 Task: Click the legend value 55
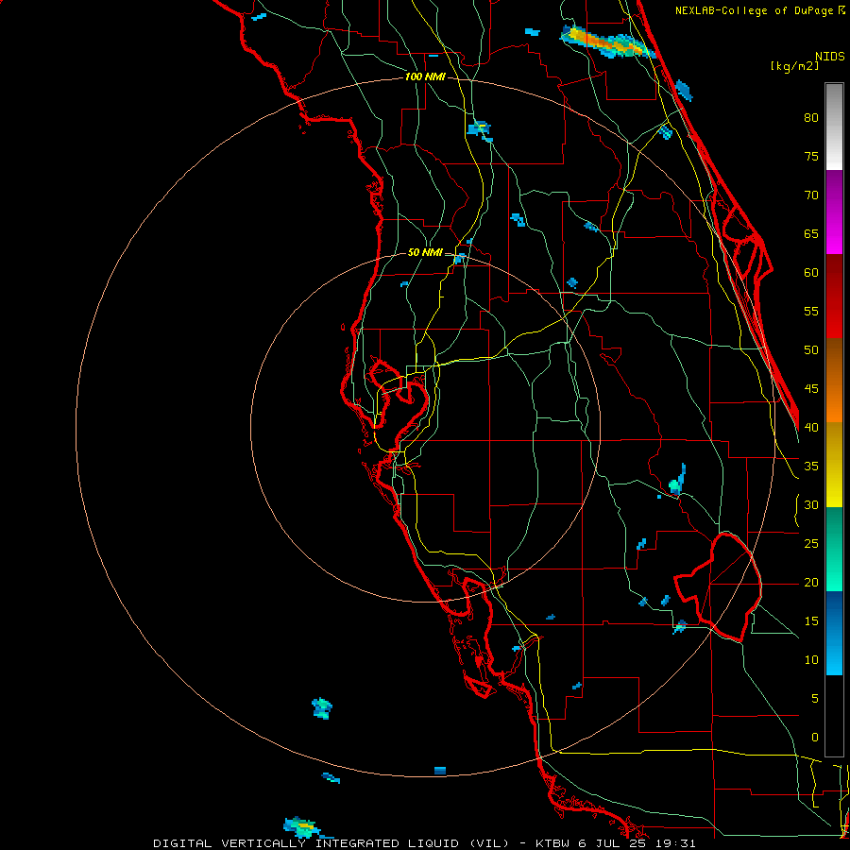pos(811,311)
